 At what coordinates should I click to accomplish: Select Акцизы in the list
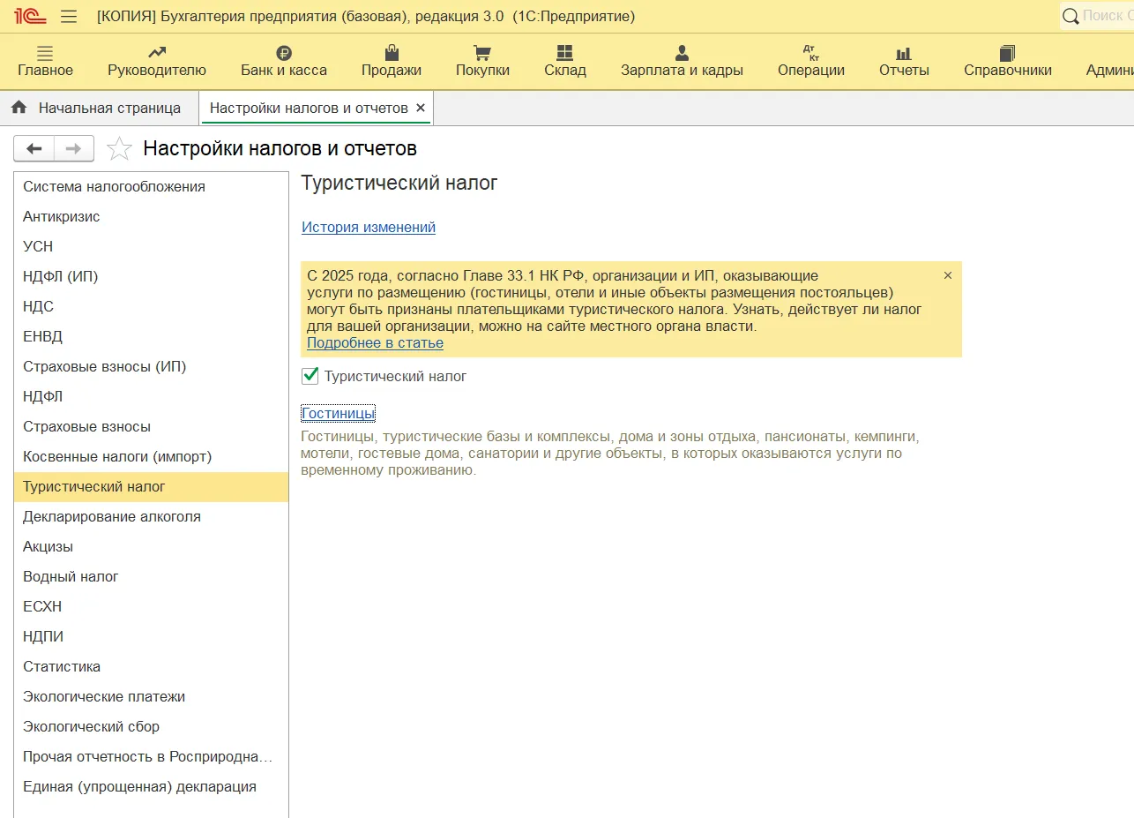point(151,546)
